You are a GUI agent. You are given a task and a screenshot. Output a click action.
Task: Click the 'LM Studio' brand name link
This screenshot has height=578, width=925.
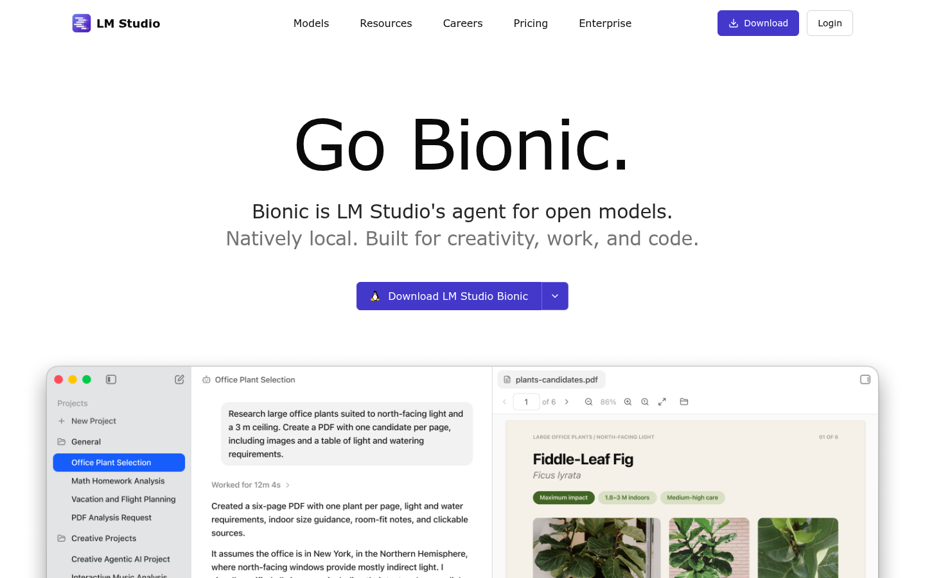128,23
